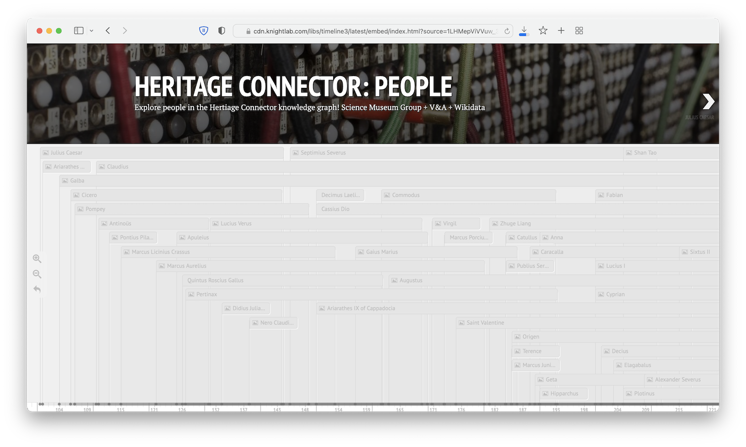Jump to the Lucius Verus event
The image size is (746, 447).
coord(316,223)
